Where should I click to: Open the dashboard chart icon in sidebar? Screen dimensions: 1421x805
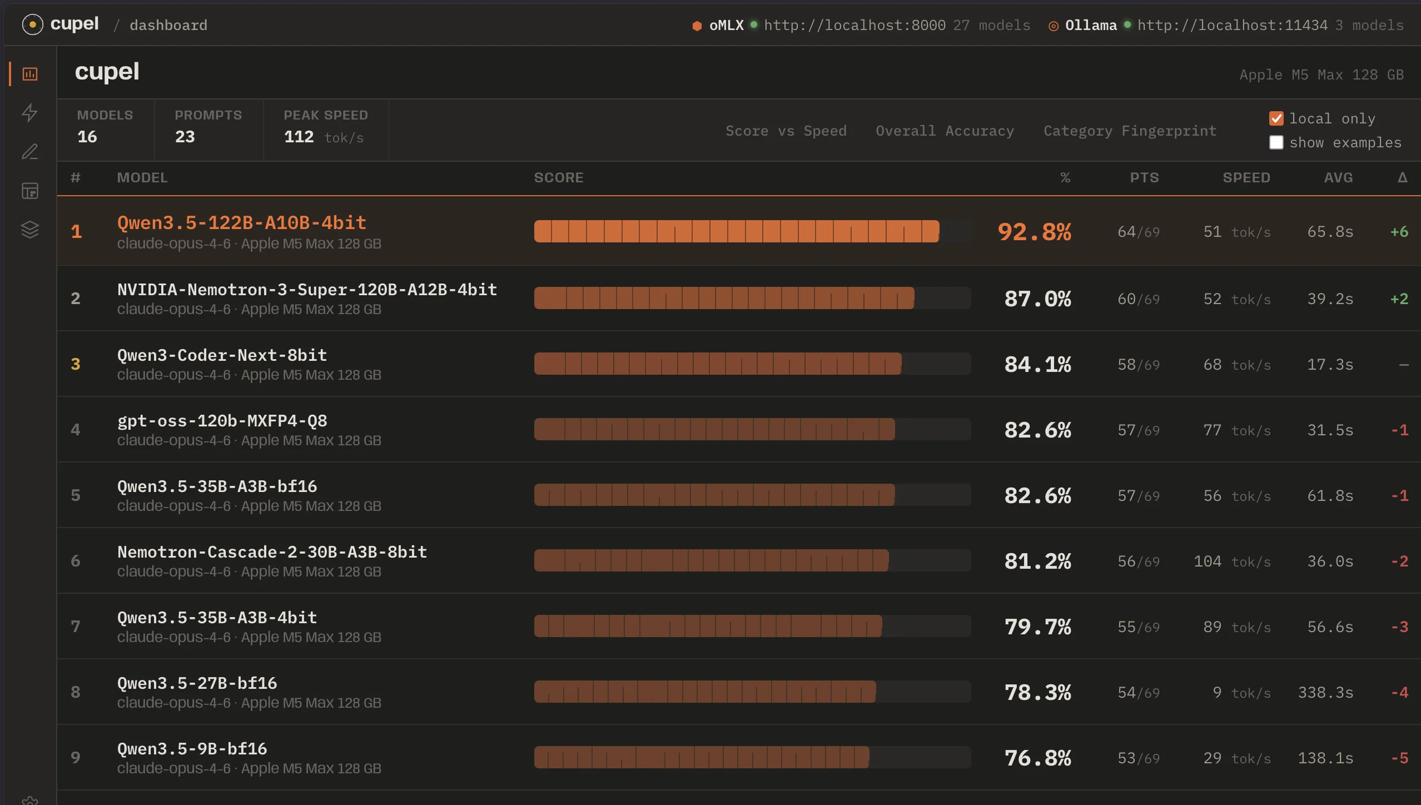[30, 74]
